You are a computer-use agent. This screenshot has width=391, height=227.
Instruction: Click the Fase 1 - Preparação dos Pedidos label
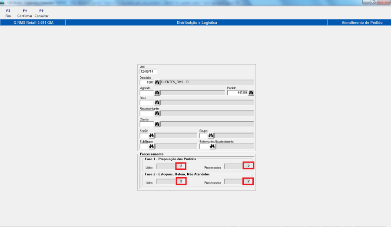(170, 159)
